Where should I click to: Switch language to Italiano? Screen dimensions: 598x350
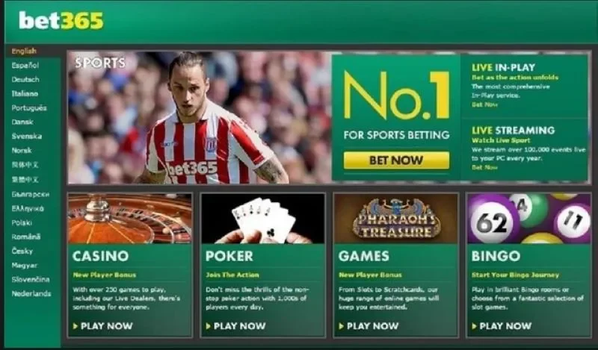tap(25, 93)
